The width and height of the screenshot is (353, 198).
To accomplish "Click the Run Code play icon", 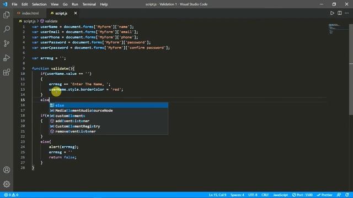I will 332,13.
